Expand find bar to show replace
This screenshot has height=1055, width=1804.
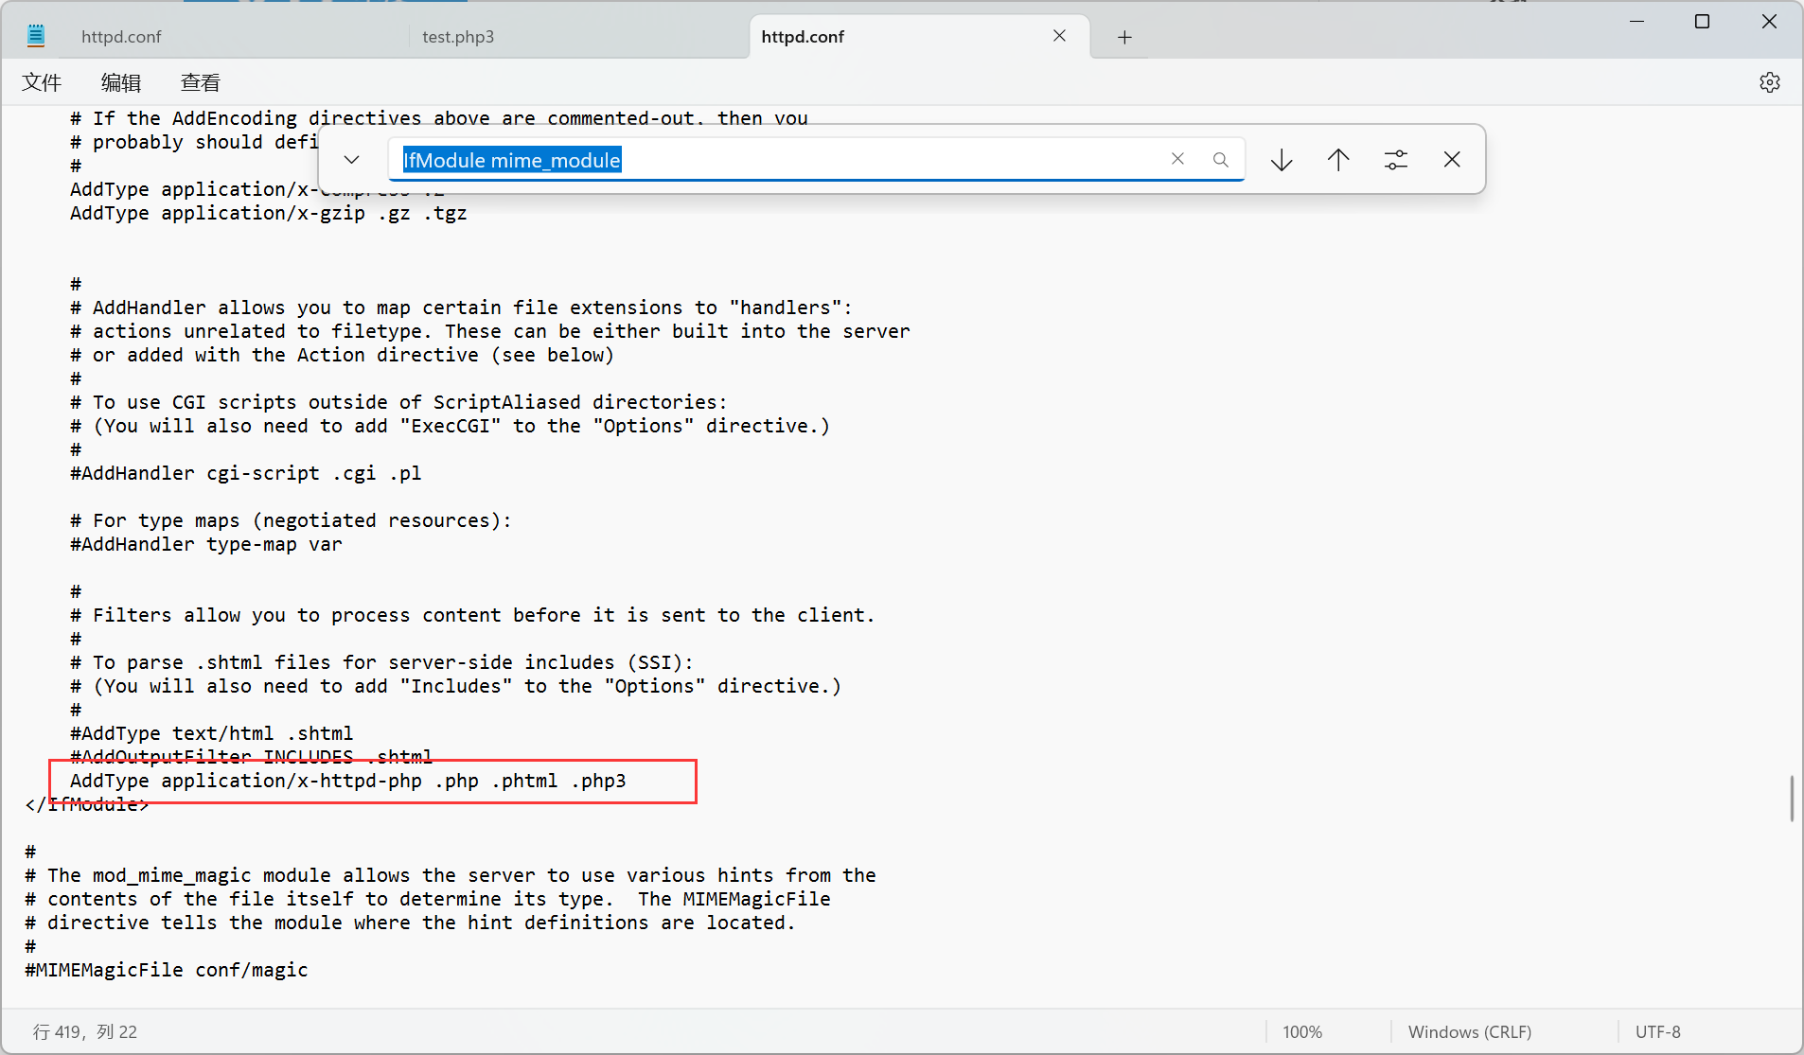[352, 160]
